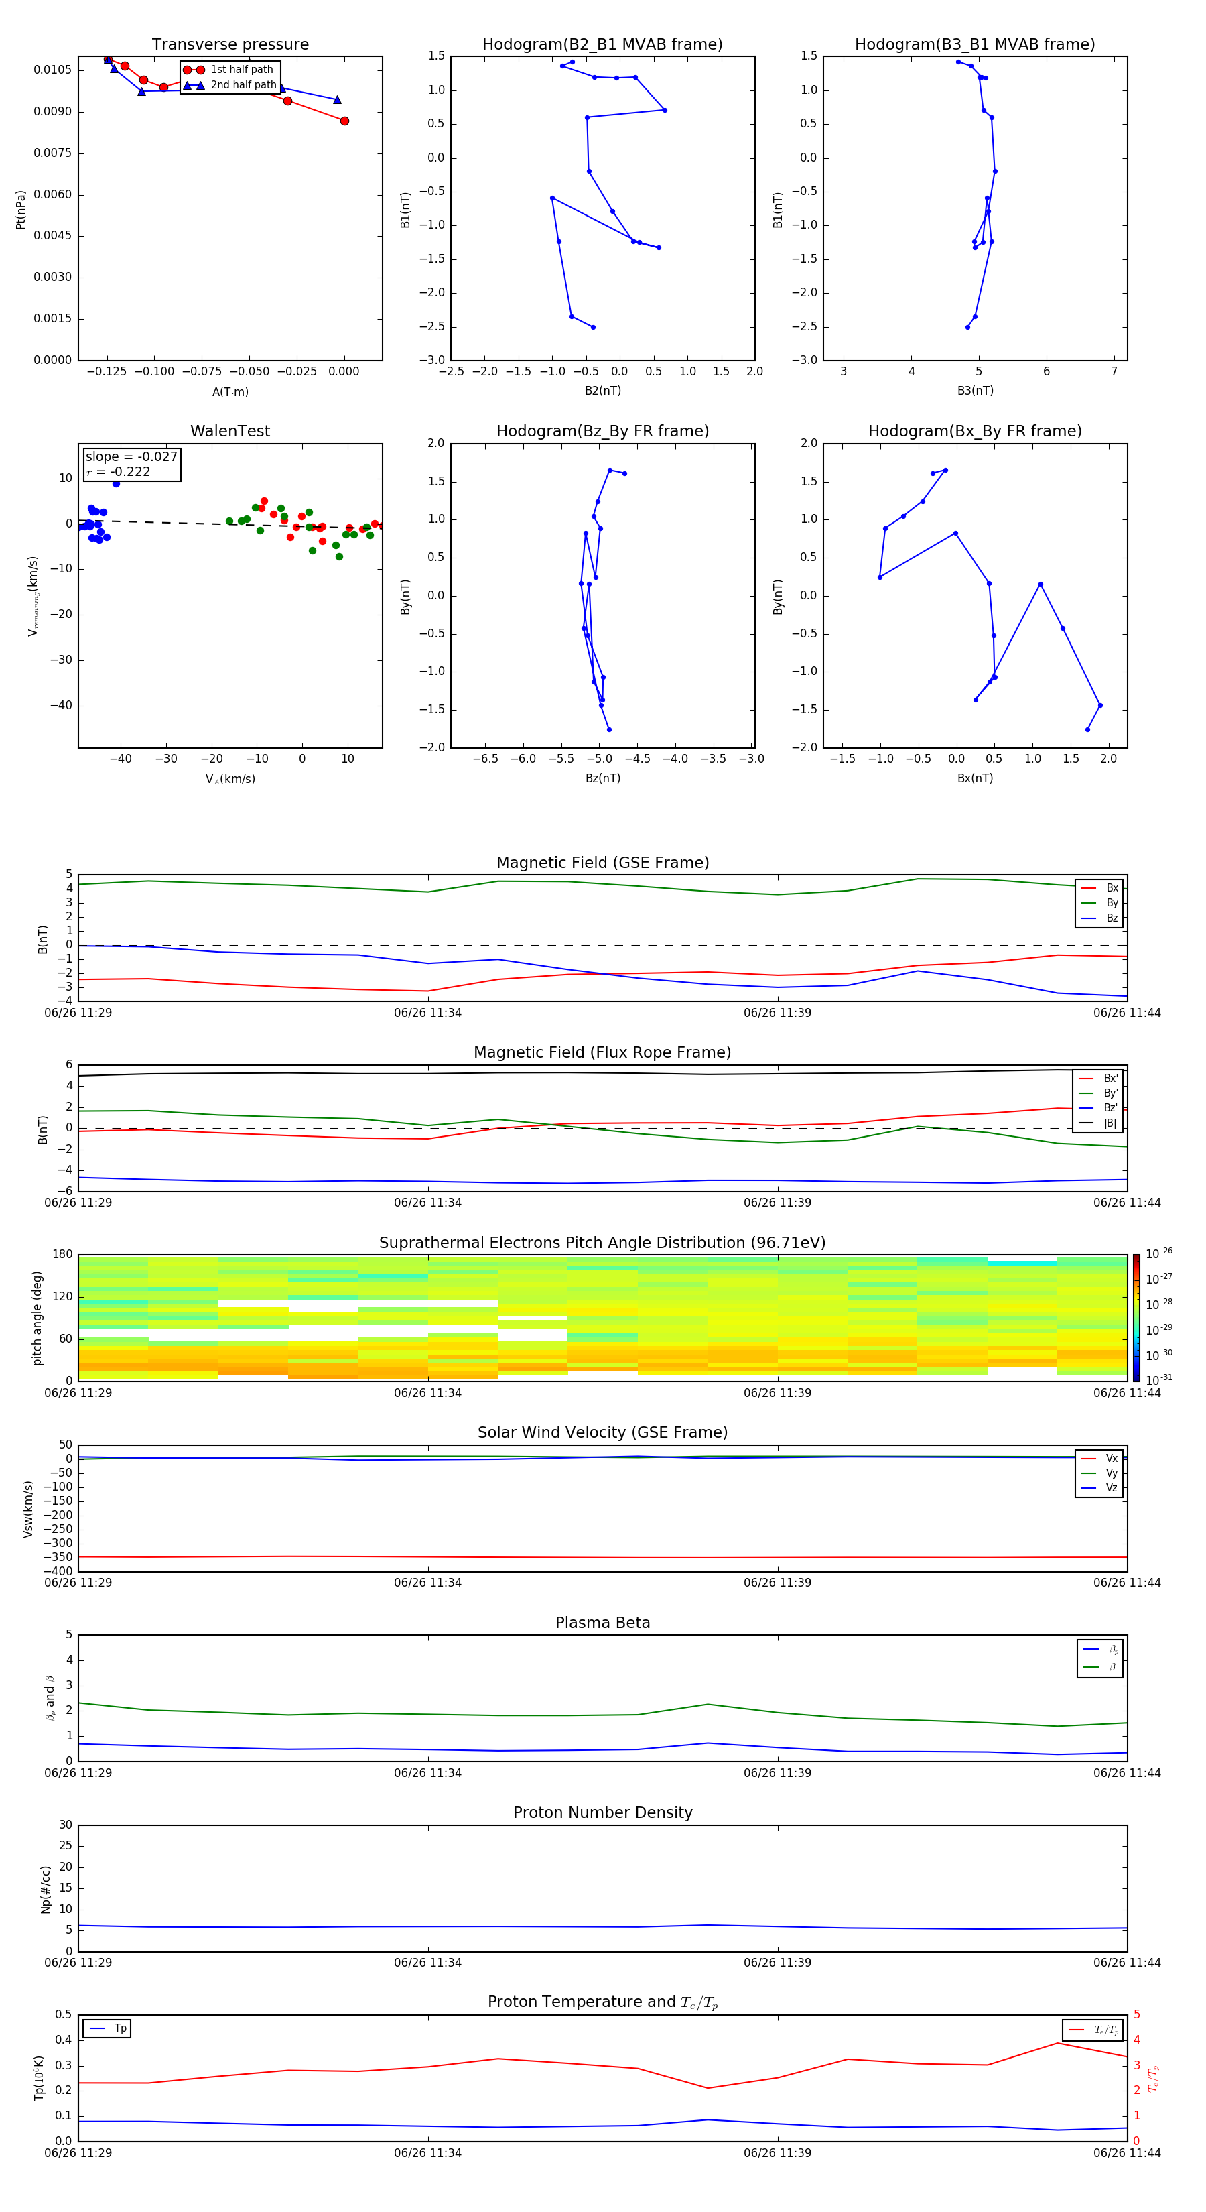Click the "Hodogram(Bz_By FR frame)" title
This screenshot has height=2212, width=1206.
click(x=602, y=431)
